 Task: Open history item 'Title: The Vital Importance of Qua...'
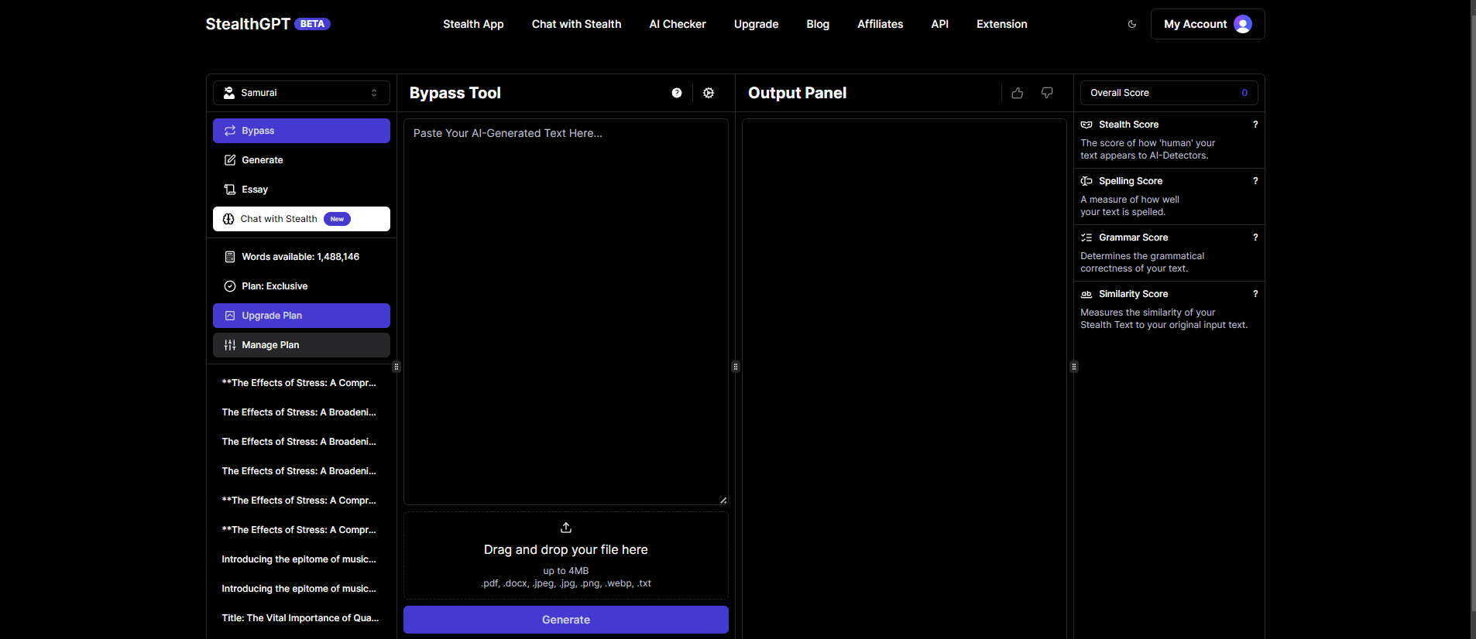pos(300,618)
